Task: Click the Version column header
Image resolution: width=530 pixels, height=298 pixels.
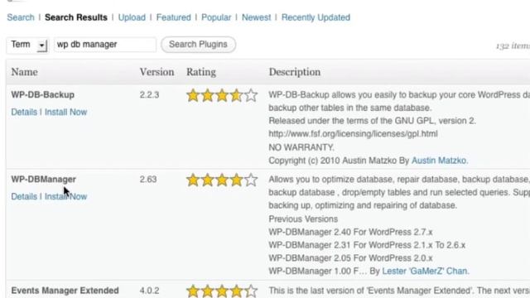Action: [157, 72]
